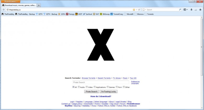Check the Video checkbox
This screenshot has height=110, width=204.
[87, 87]
